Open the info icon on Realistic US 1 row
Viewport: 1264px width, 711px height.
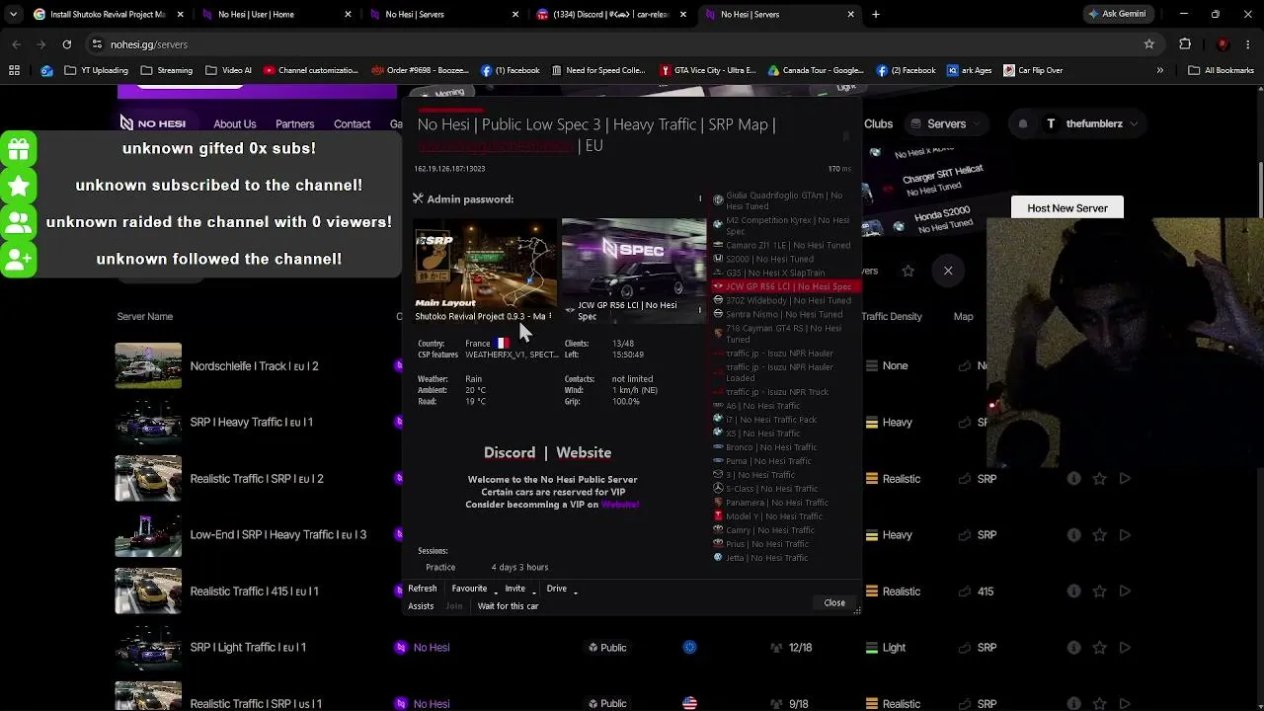point(1073,704)
